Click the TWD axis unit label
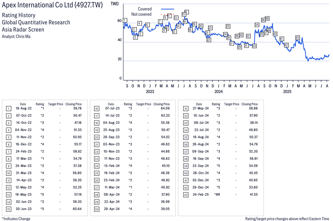Viewport: 333px width, 221px height. 115,4
